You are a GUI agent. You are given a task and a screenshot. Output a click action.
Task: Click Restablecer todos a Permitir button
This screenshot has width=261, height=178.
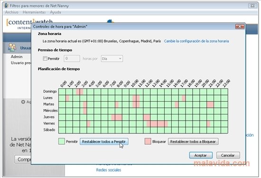click(104, 141)
